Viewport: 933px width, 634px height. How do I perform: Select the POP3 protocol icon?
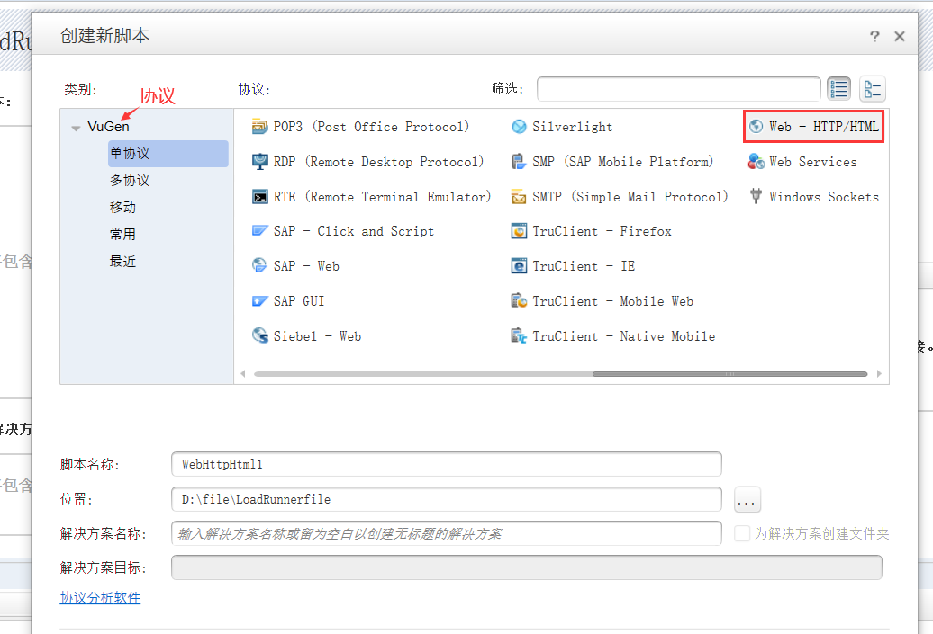click(259, 127)
